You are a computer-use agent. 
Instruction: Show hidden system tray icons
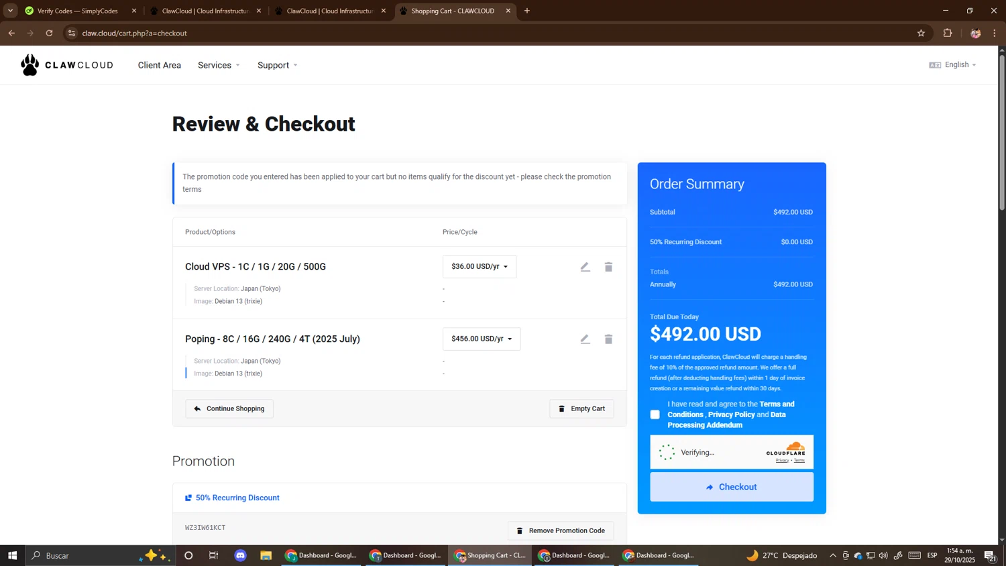tap(833, 555)
